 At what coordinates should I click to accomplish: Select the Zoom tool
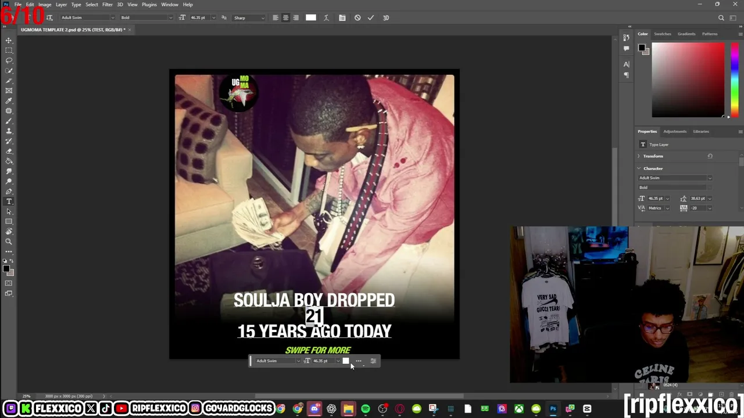pyautogui.click(x=9, y=242)
